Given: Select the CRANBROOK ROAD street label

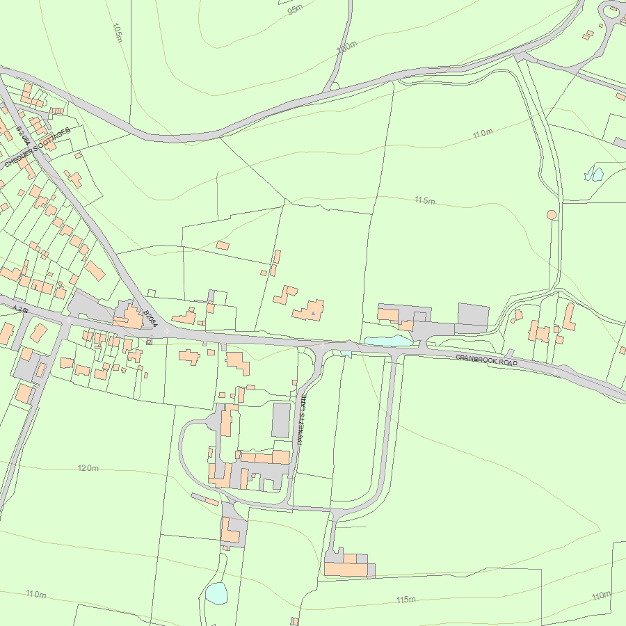Looking at the screenshot, I should click(487, 360).
